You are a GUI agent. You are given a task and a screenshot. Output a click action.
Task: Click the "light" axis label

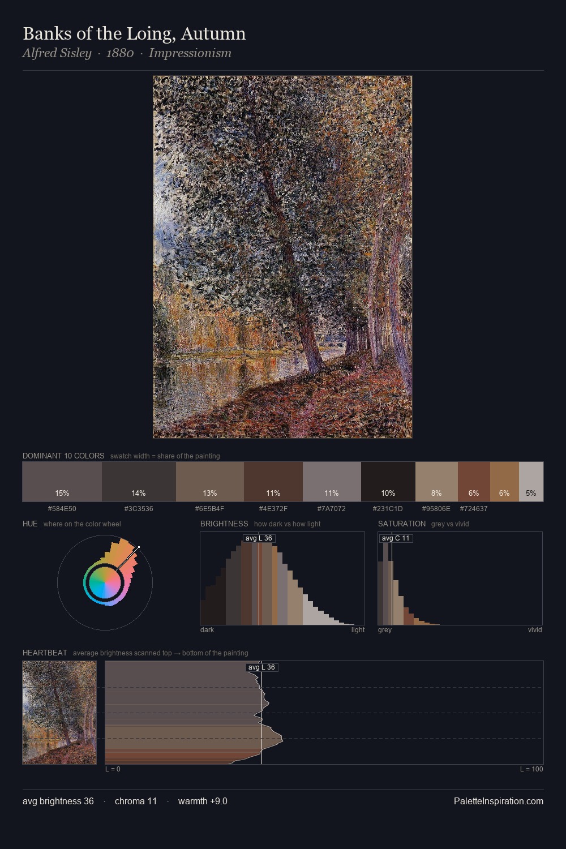pos(358,630)
